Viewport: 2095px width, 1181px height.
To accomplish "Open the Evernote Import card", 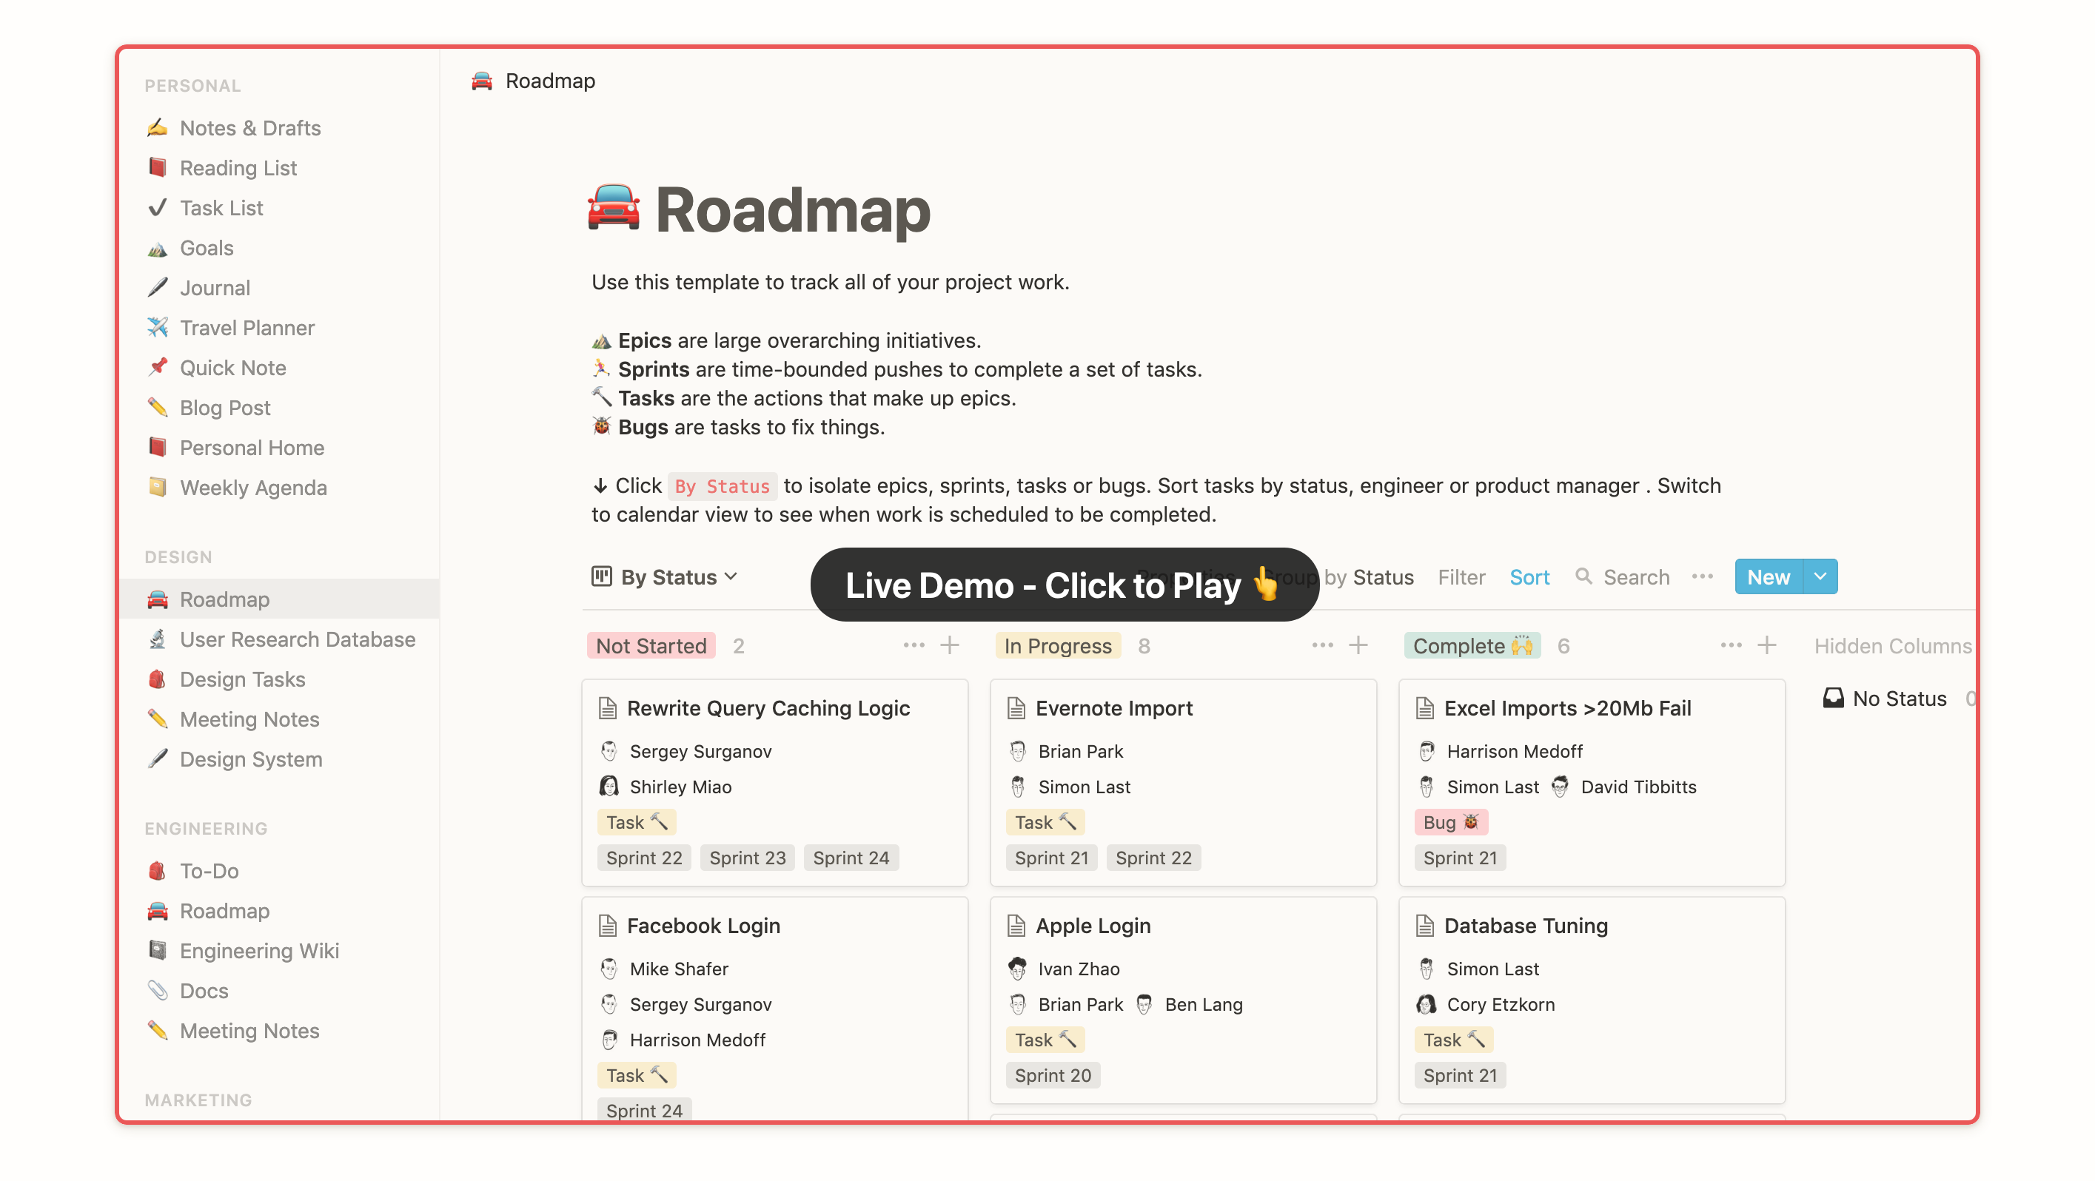I will coord(1182,782).
